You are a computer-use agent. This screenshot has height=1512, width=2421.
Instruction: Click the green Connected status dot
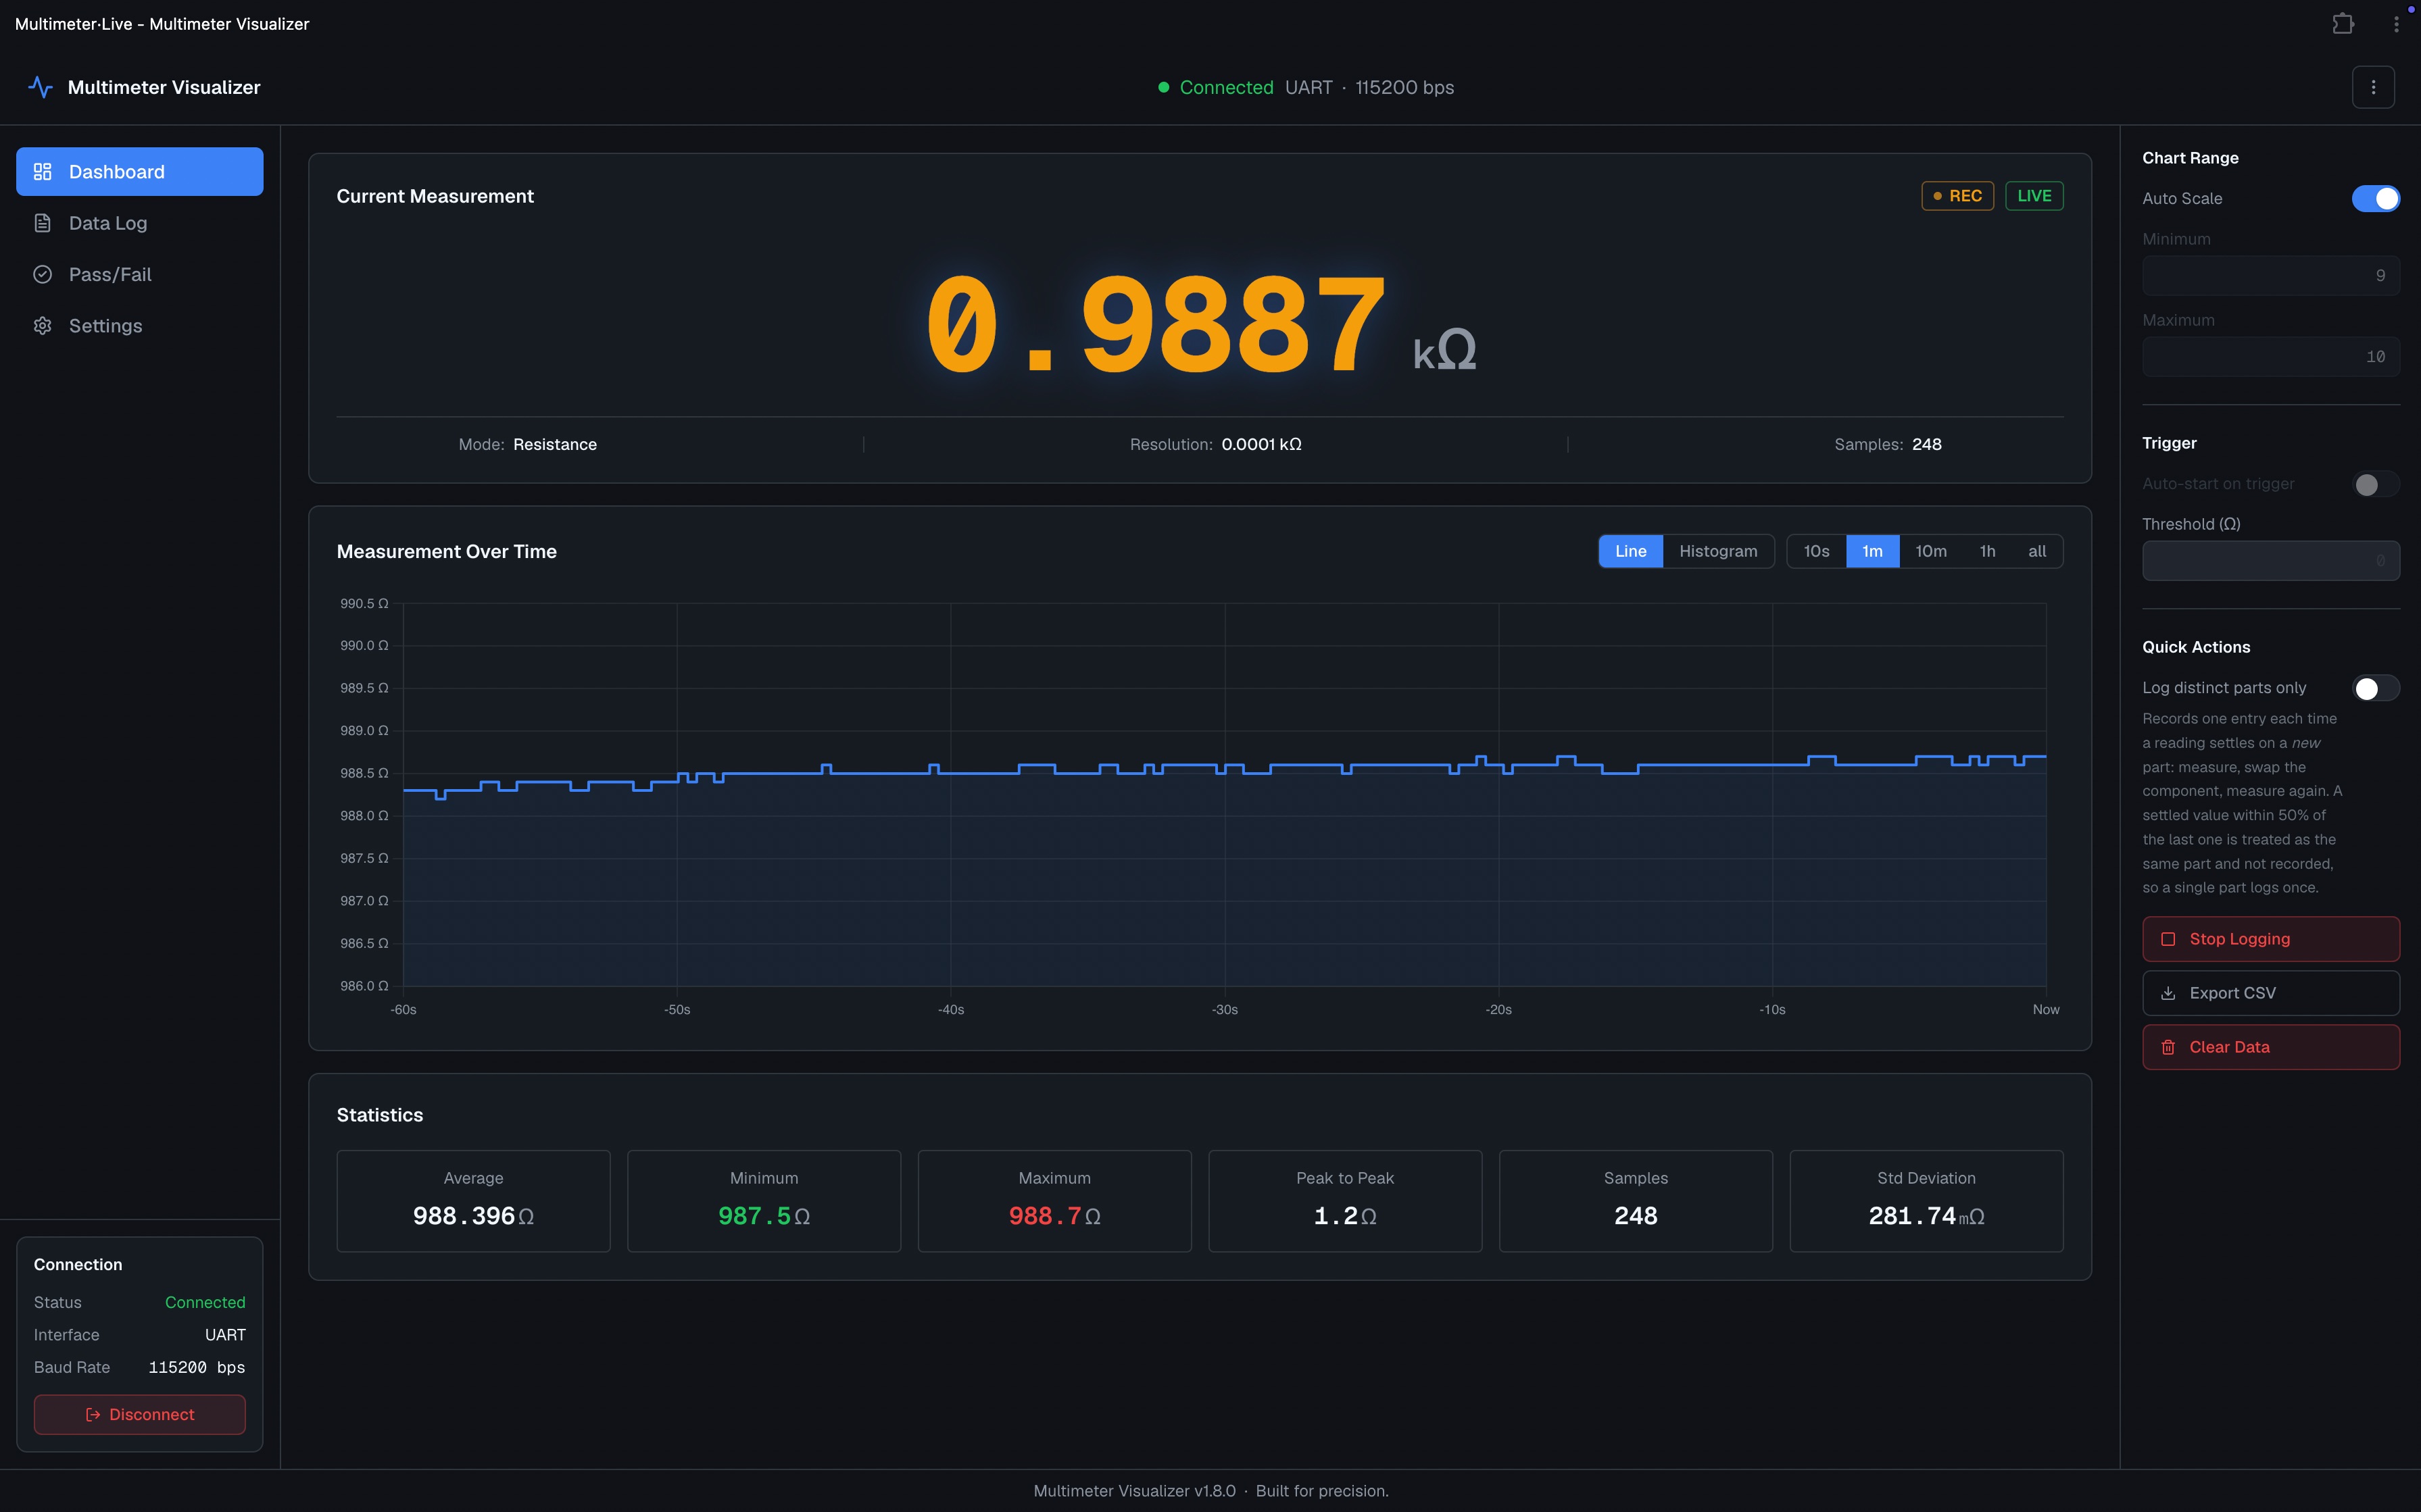coord(1163,87)
